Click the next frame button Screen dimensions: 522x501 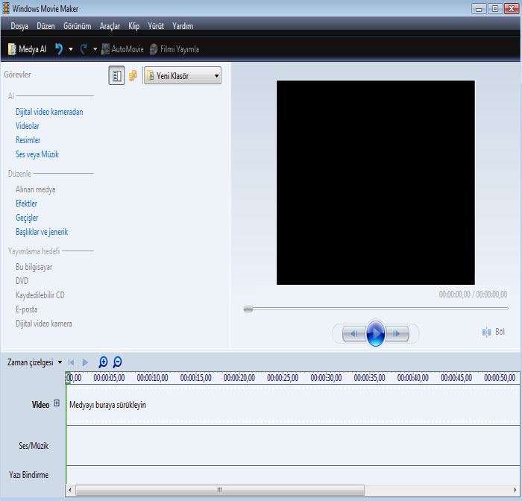coord(398,333)
